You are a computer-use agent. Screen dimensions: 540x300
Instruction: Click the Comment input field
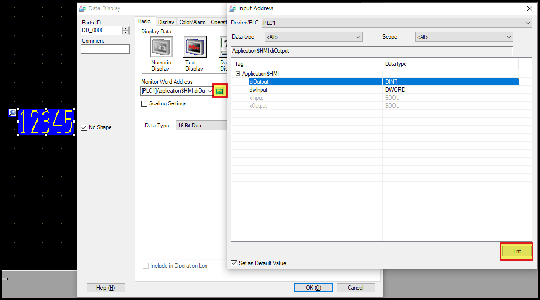105,49
